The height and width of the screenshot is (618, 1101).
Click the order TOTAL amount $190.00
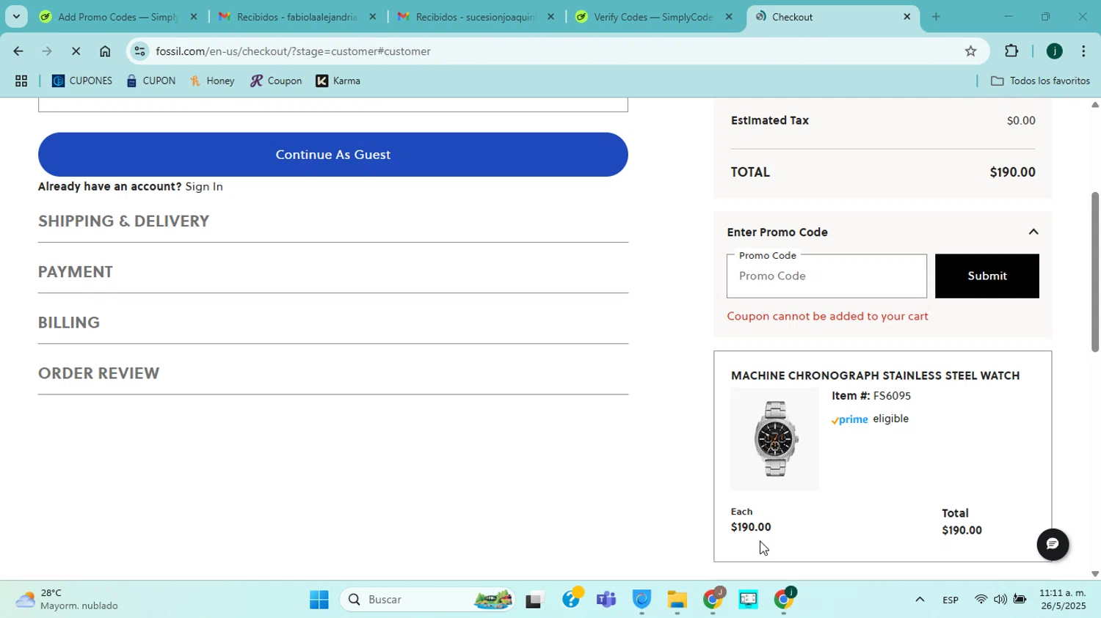[x=1013, y=172]
